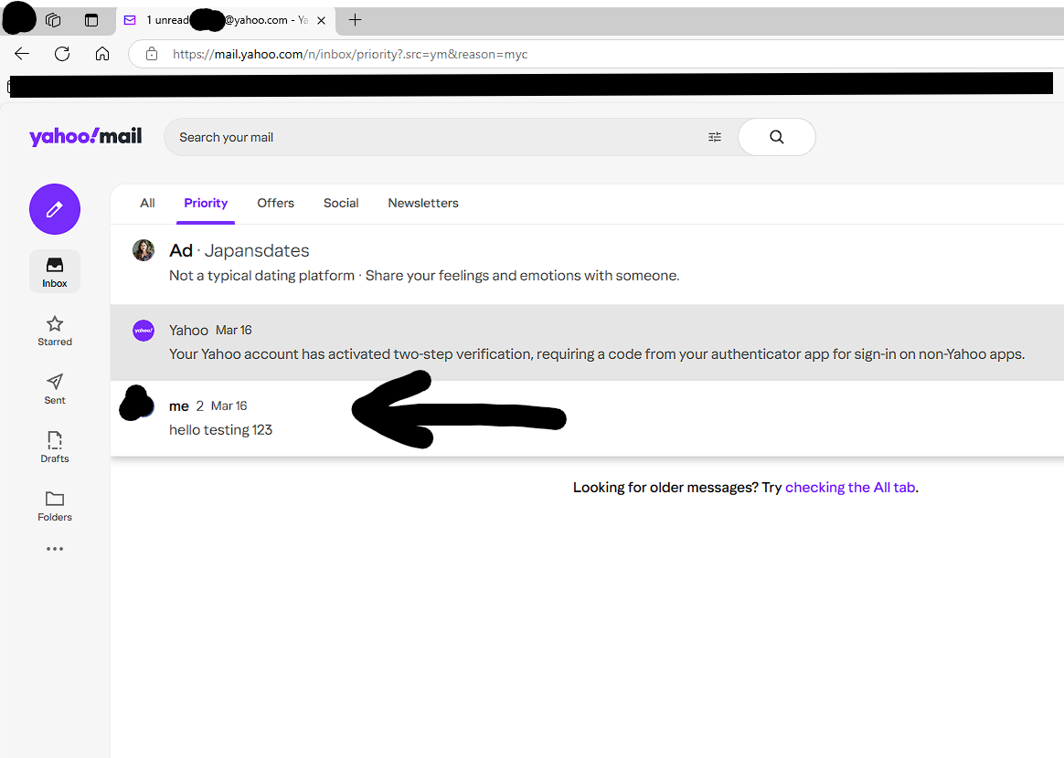Image resolution: width=1064 pixels, height=758 pixels.
Task: Switch to the Offers tab
Action: [275, 203]
